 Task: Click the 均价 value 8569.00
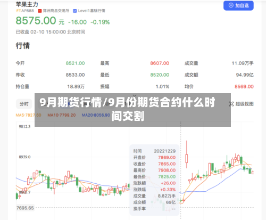244,87
